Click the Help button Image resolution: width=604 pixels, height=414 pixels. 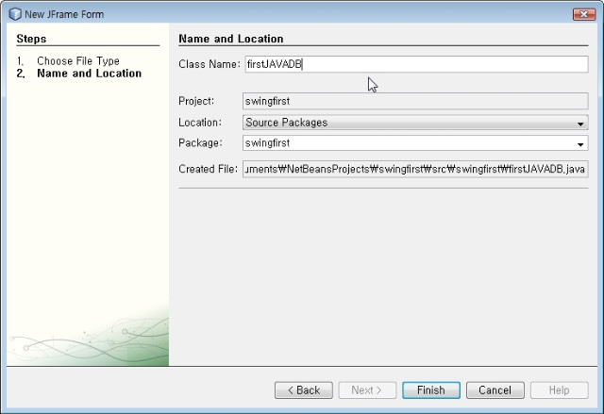(559, 390)
